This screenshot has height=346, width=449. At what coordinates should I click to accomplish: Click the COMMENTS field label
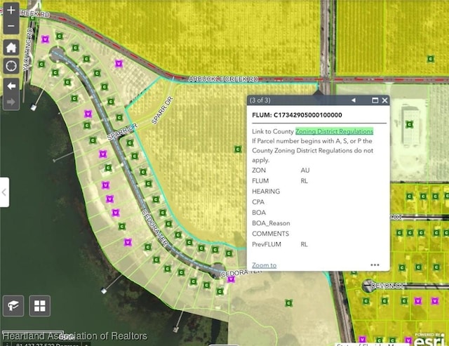coord(271,234)
